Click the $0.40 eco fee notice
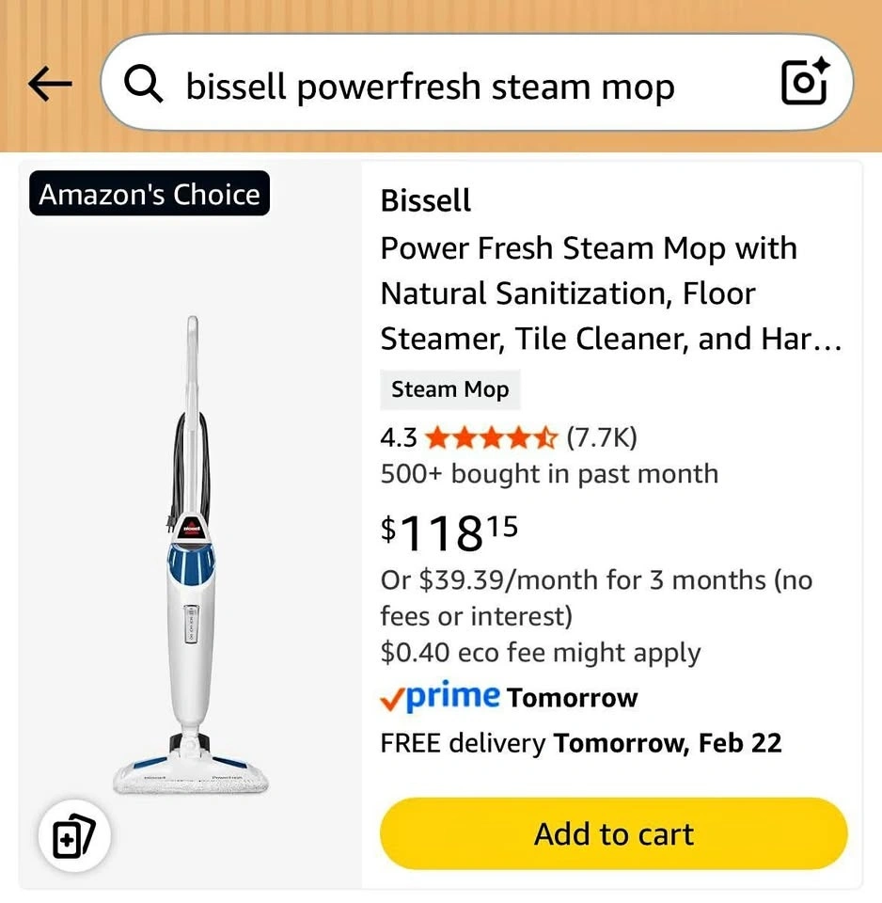The width and height of the screenshot is (882, 903). [x=541, y=653]
